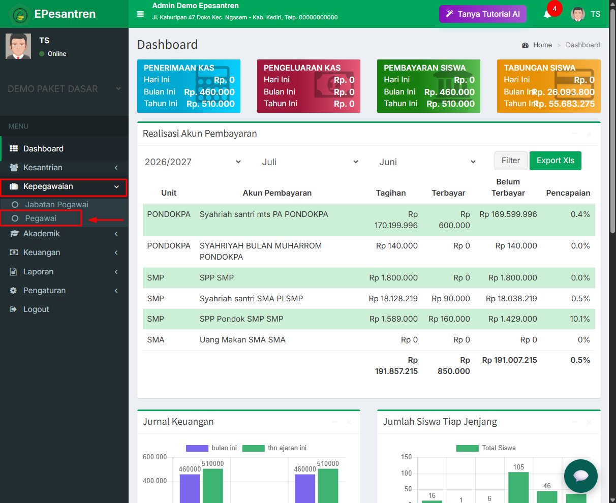Click the hamburger menu toggle icon
This screenshot has height=503, width=616.
(x=140, y=14)
